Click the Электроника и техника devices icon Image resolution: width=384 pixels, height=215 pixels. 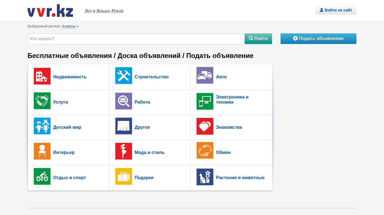pyautogui.click(x=205, y=101)
